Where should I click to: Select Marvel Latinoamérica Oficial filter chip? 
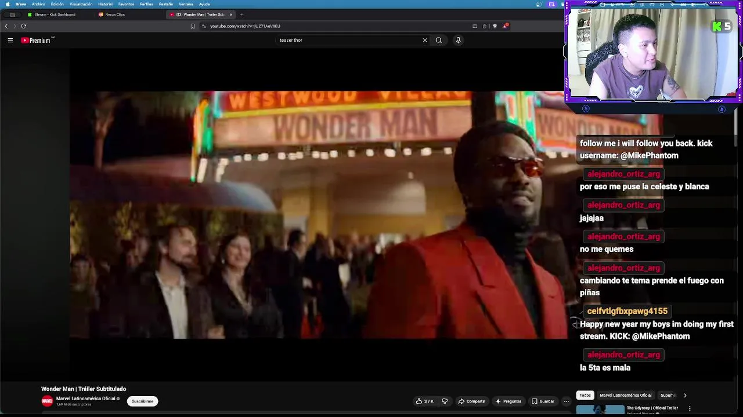(626, 396)
